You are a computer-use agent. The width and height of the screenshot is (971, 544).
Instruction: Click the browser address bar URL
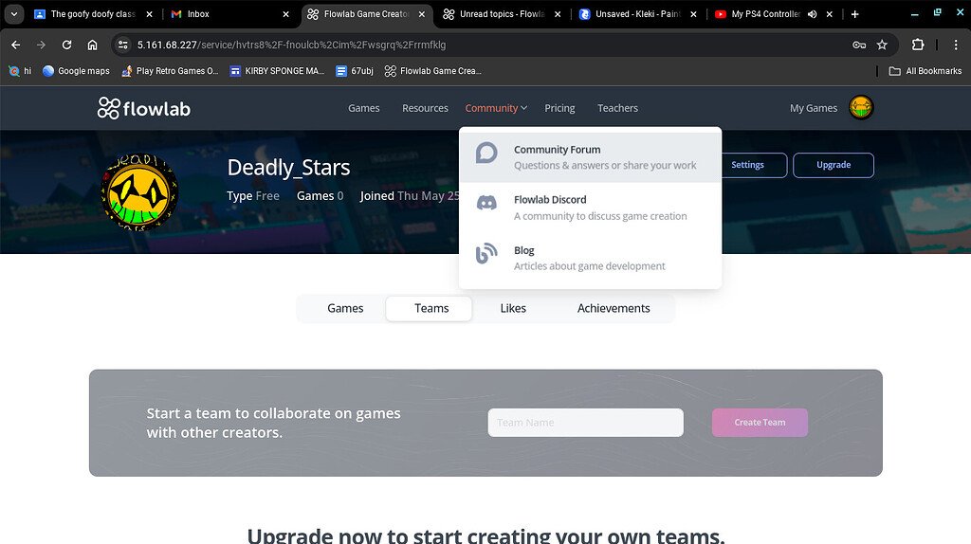pyautogui.click(x=291, y=45)
